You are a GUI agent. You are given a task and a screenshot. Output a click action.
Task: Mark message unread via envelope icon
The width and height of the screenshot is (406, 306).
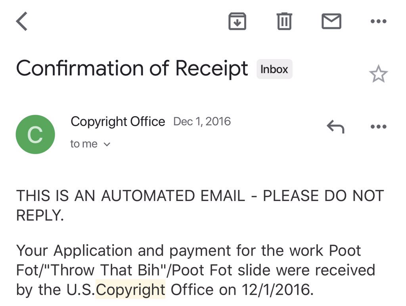(331, 21)
